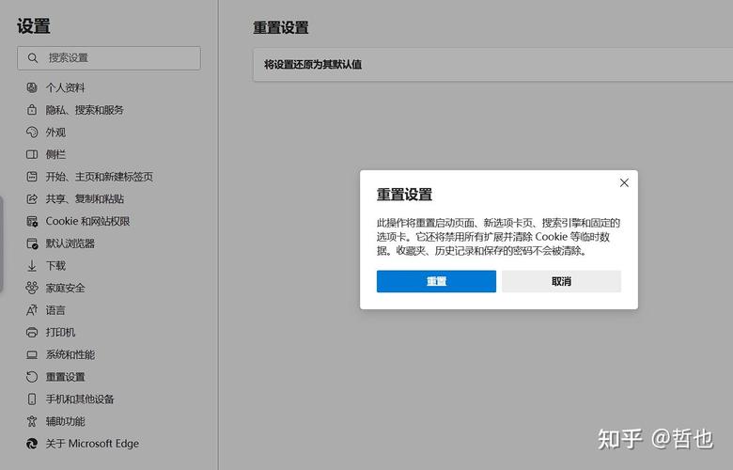Image resolution: width=733 pixels, height=470 pixels.
Task: Click the share icon for 共享、复制和粘贴
Action: click(32, 199)
